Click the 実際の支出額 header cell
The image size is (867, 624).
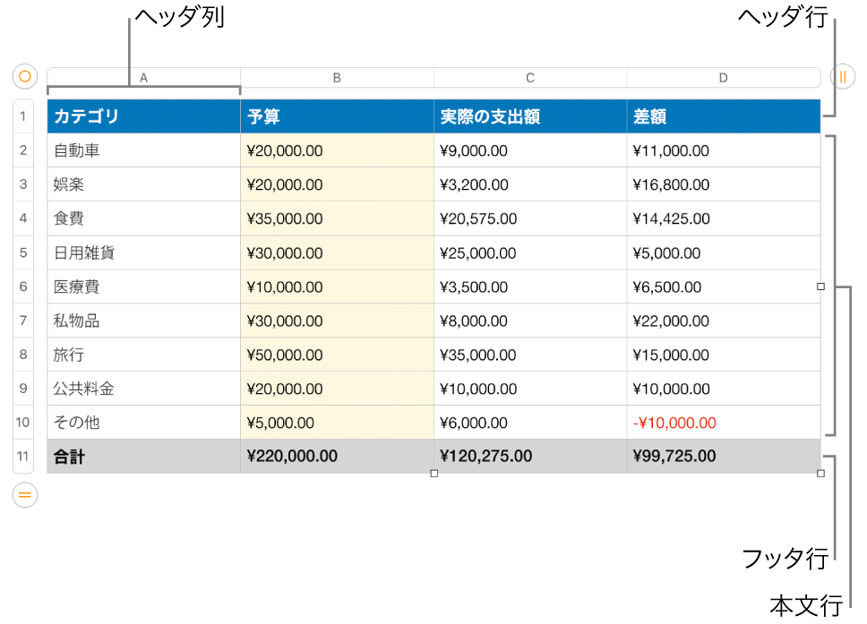click(529, 116)
